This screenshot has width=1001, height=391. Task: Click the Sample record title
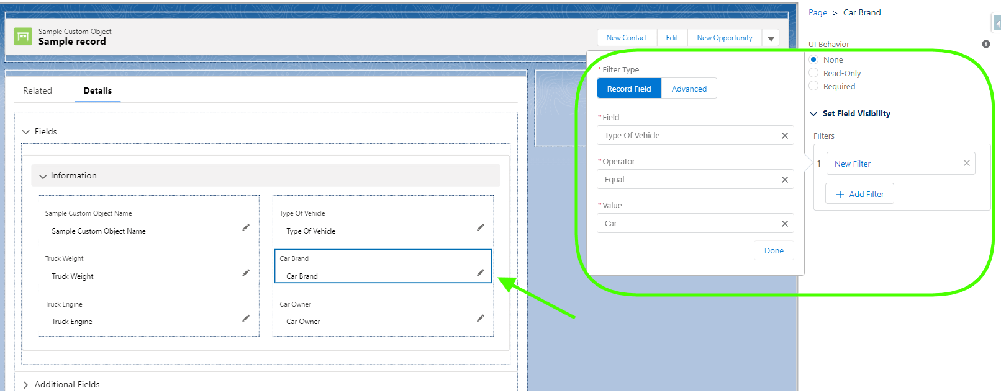point(72,42)
